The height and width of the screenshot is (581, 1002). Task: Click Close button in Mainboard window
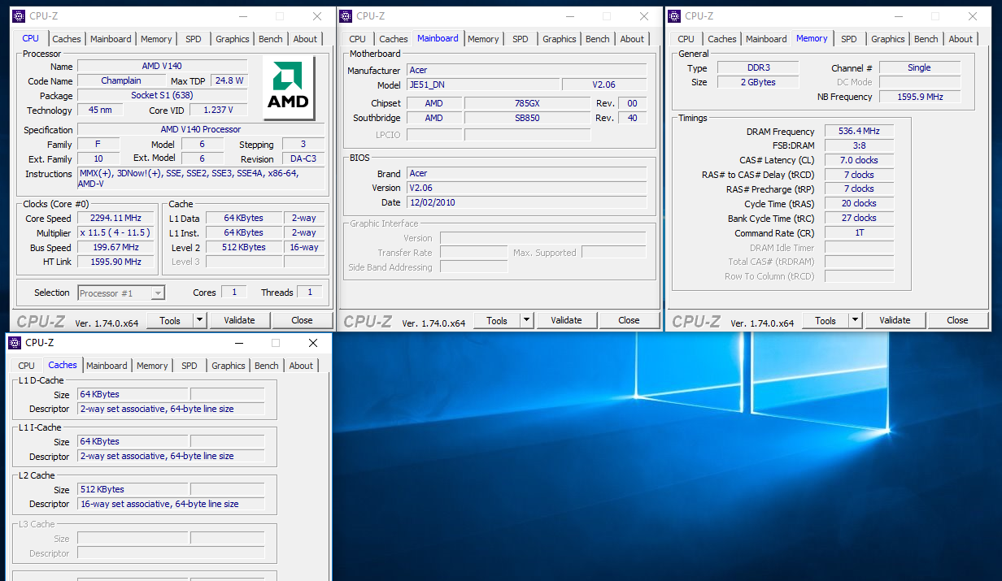coord(629,320)
